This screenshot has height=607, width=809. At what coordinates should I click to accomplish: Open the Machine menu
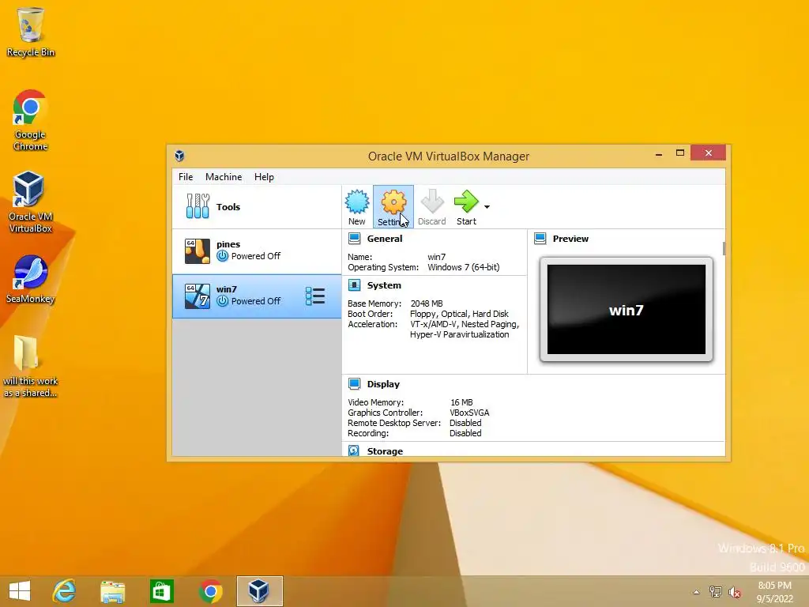coord(224,176)
